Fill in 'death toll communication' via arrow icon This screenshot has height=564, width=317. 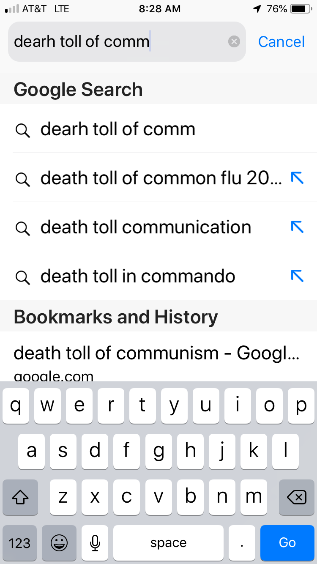298,227
